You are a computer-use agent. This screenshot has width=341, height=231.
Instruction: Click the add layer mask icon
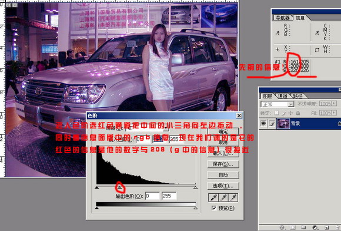tap(293, 227)
